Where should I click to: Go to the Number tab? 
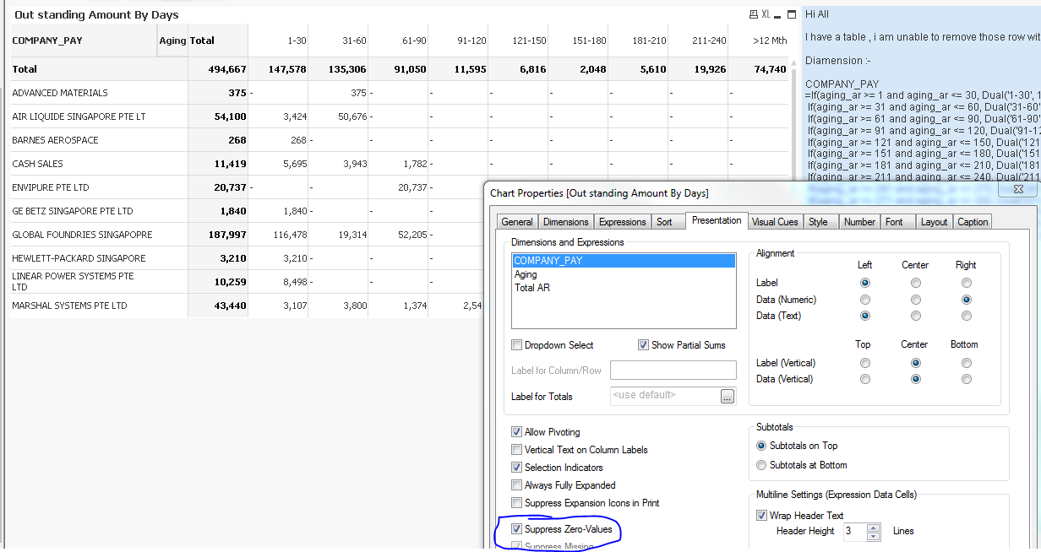click(859, 222)
